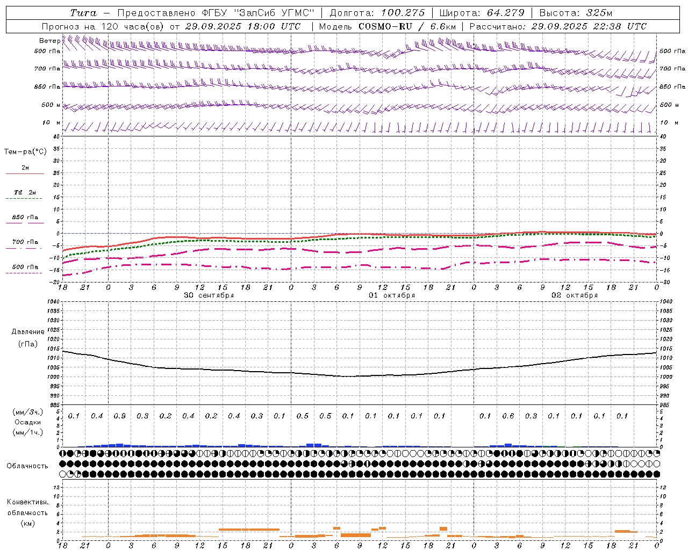This screenshot has height=550, width=688.
Task: Click the date label "01 октября"
Action: point(392,295)
